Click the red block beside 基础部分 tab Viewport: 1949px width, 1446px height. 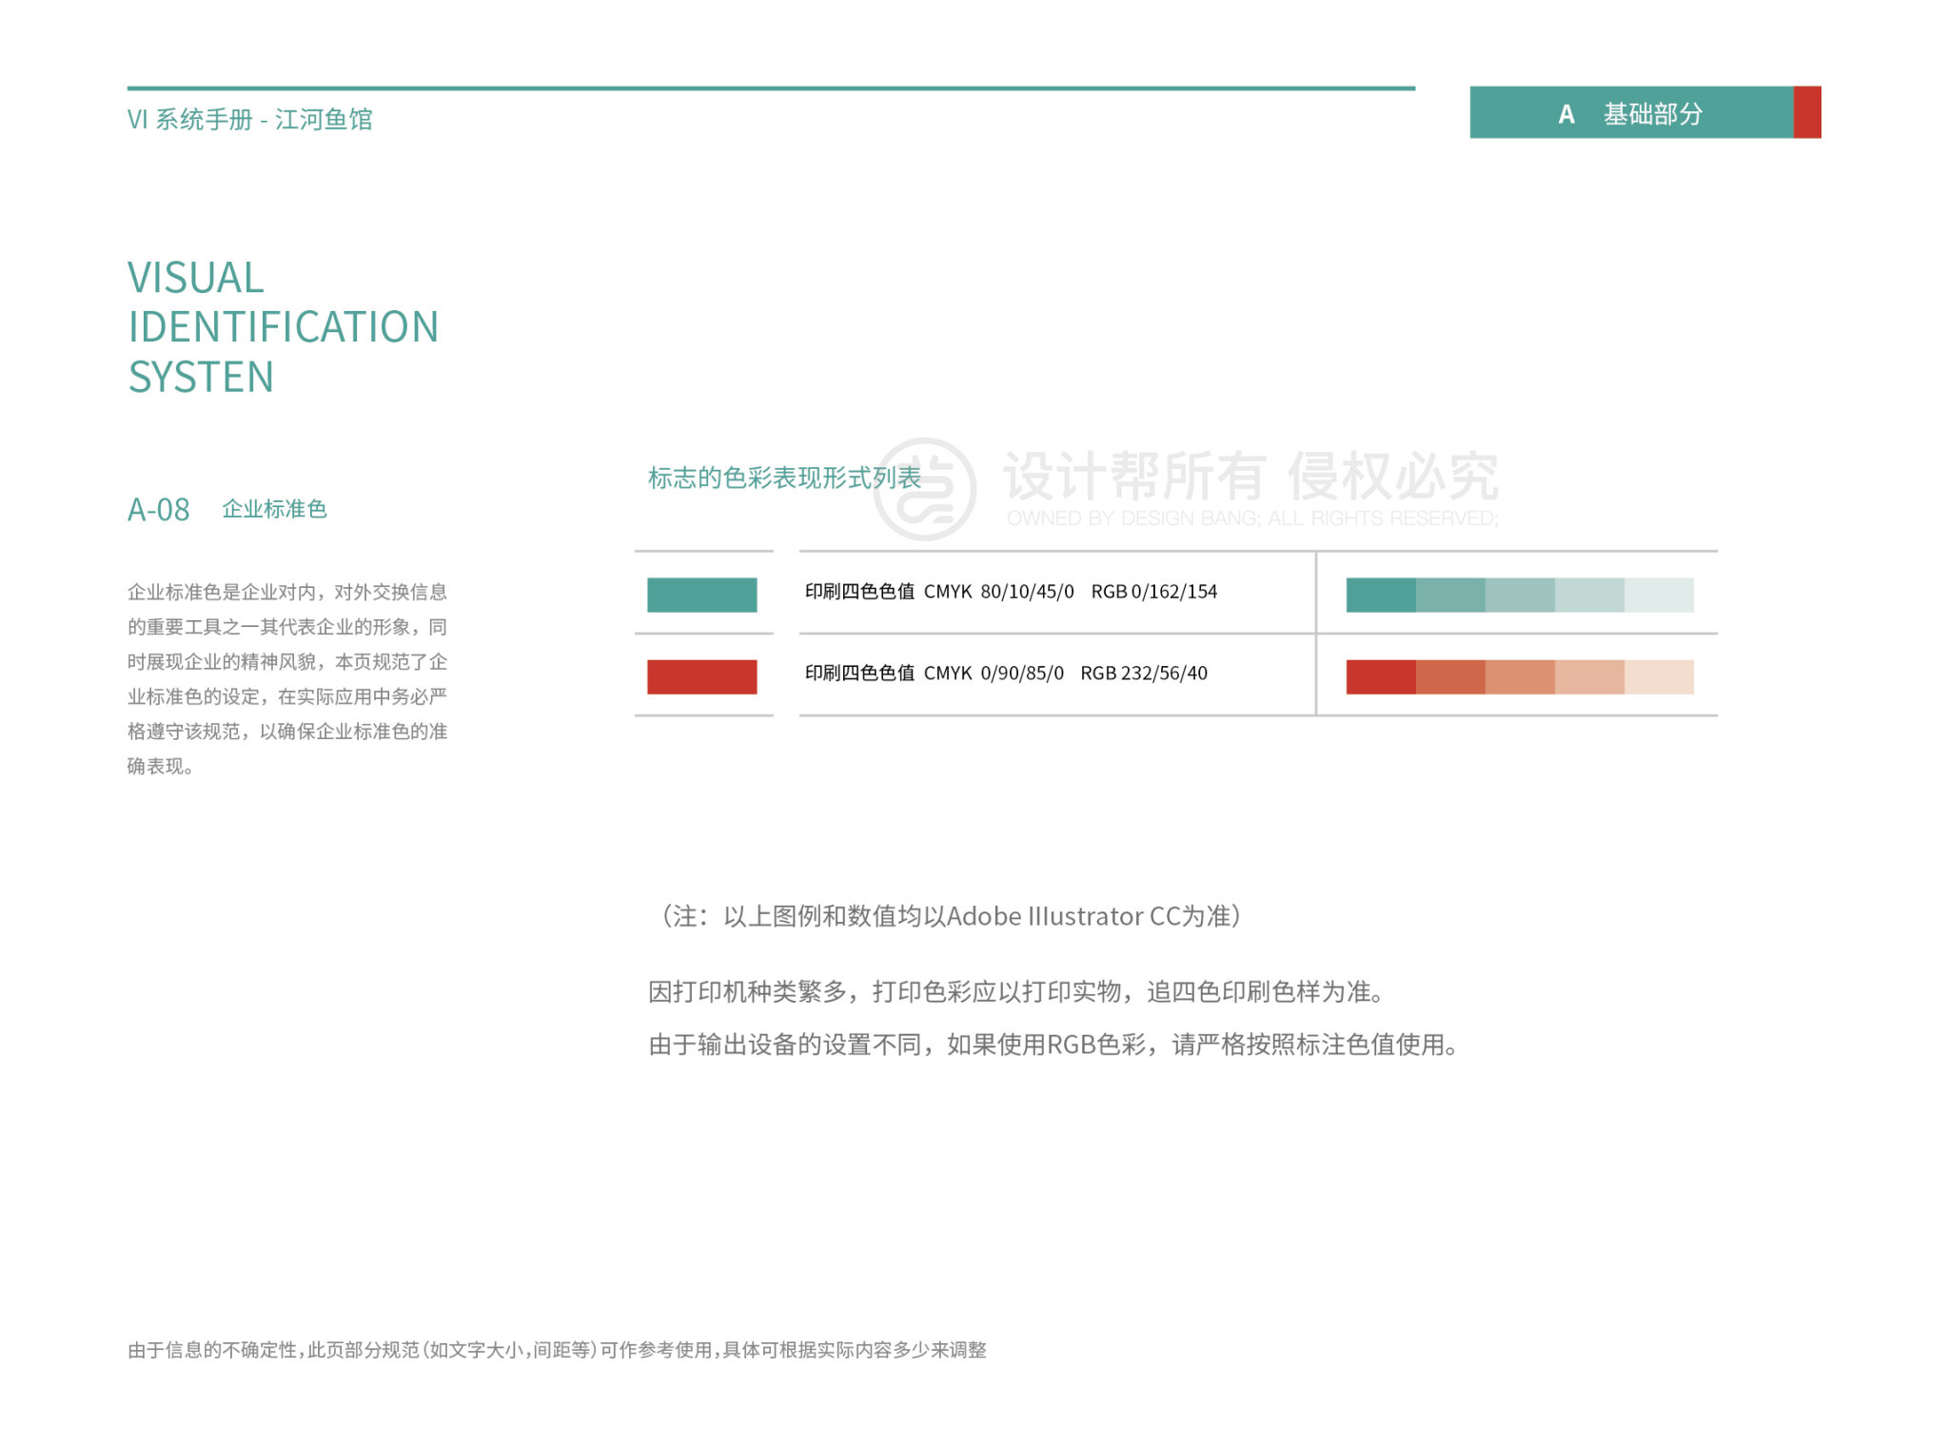pos(1807,112)
